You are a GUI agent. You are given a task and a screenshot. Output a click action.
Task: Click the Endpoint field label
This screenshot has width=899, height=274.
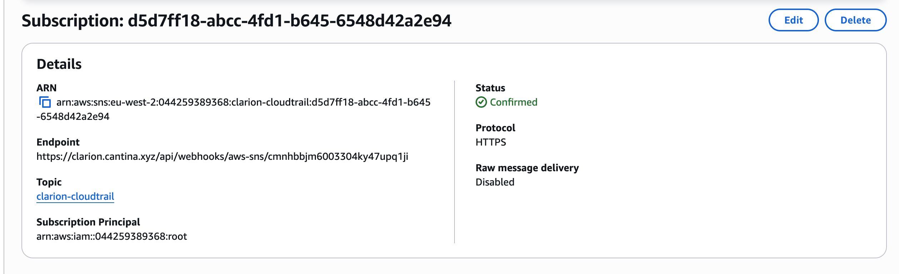pyautogui.click(x=58, y=142)
